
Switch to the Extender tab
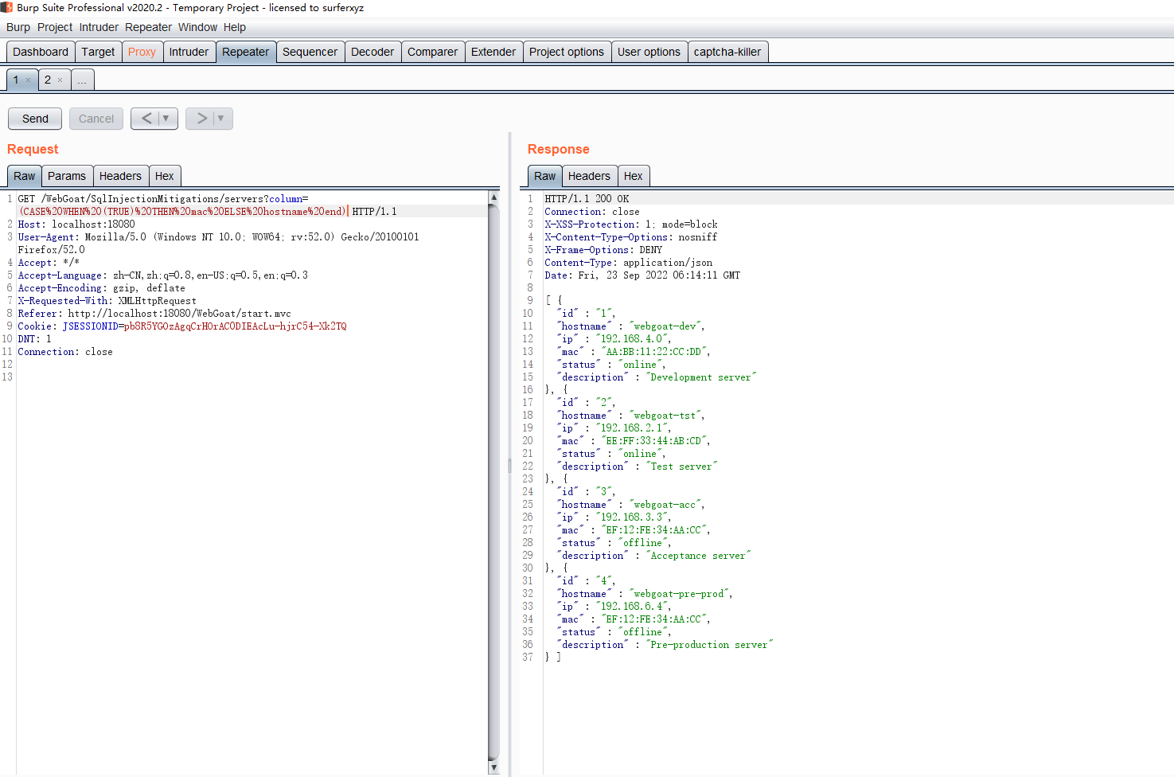tap(493, 52)
